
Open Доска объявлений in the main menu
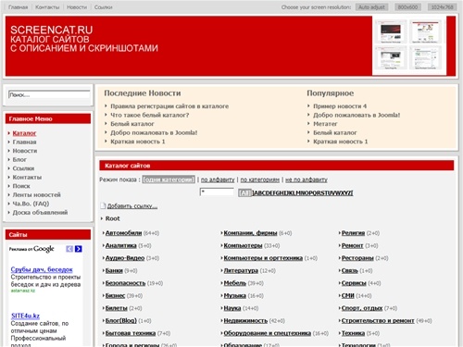pyautogui.click(x=40, y=213)
